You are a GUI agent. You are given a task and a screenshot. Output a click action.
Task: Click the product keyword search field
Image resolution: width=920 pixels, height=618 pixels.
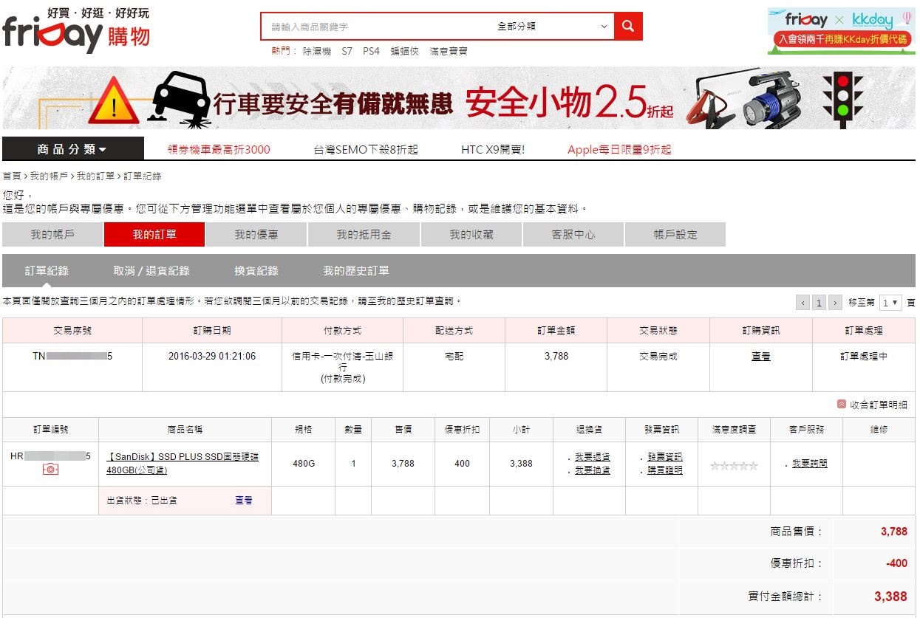(377, 27)
